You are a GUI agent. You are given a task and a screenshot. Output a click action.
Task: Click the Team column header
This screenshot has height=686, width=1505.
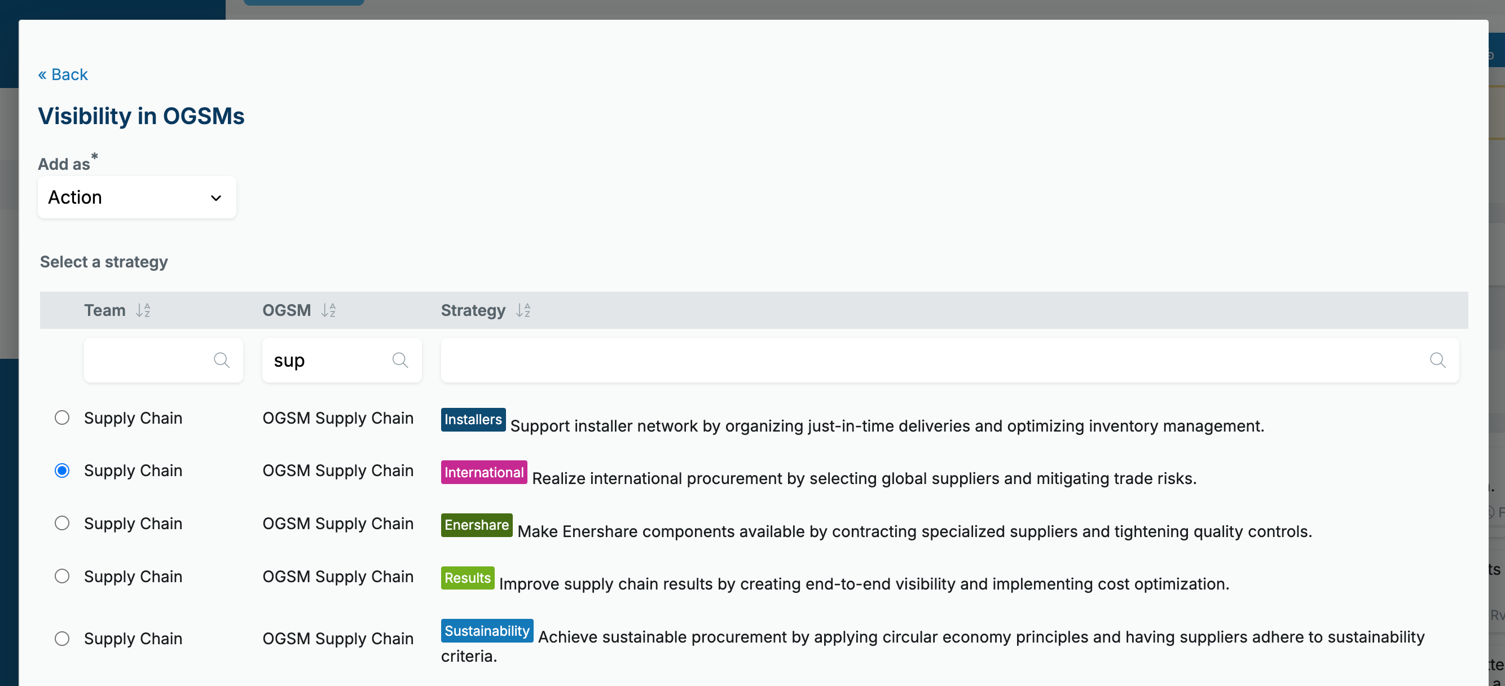tap(104, 310)
